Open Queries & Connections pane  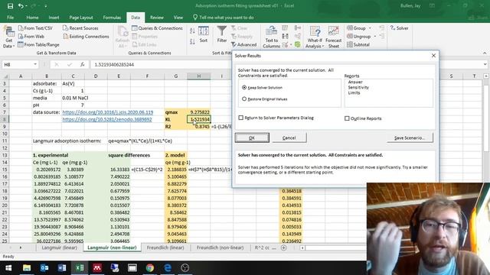tap(157, 28)
